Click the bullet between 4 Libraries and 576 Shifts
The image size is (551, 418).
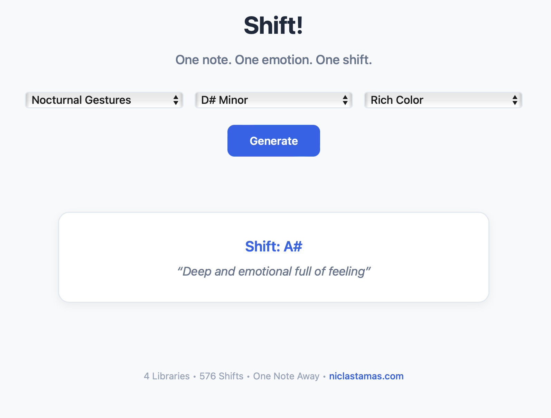pos(195,376)
